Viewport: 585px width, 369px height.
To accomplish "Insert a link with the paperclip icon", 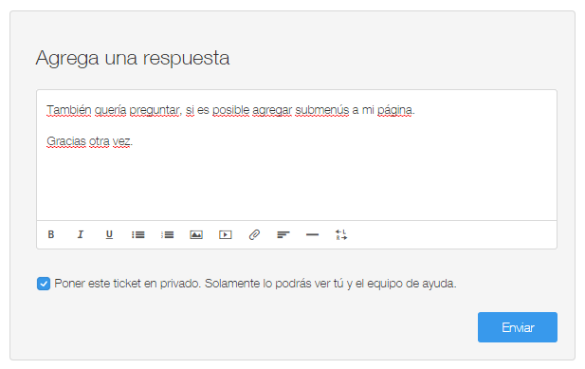I will pos(254,234).
